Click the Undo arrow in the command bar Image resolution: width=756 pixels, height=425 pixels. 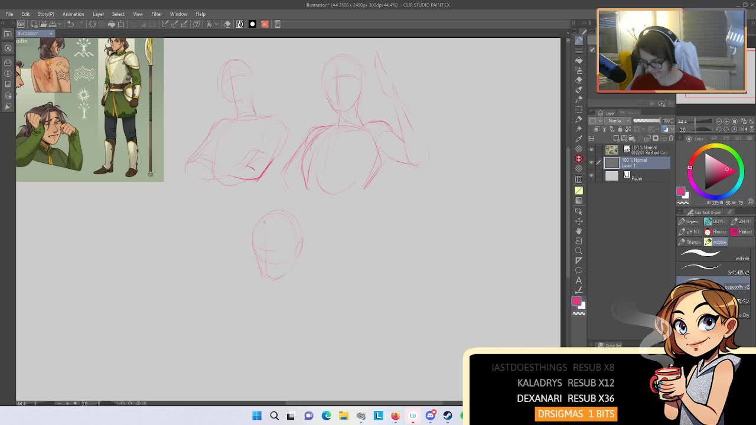(x=70, y=24)
